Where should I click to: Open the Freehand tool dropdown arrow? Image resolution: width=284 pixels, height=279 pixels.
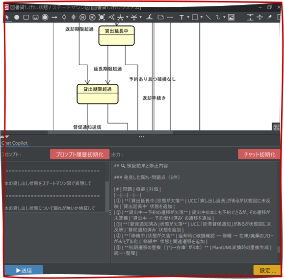(225, 17)
